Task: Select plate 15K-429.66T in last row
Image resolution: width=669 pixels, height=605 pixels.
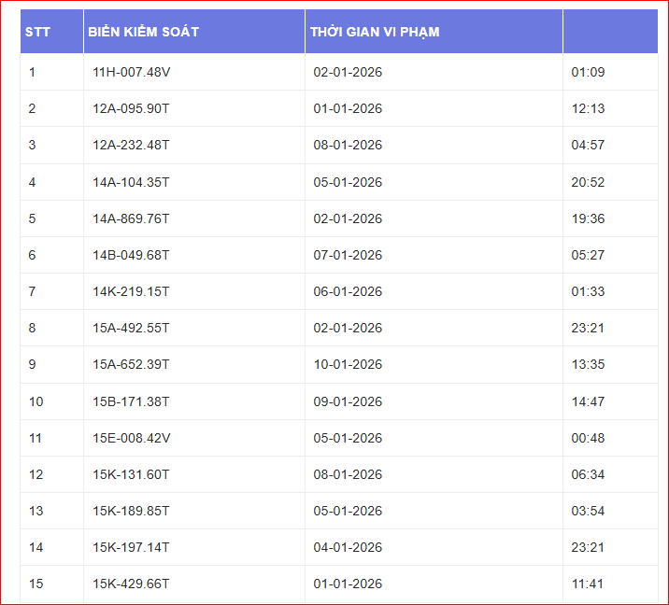Action: [x=131, y=584]
